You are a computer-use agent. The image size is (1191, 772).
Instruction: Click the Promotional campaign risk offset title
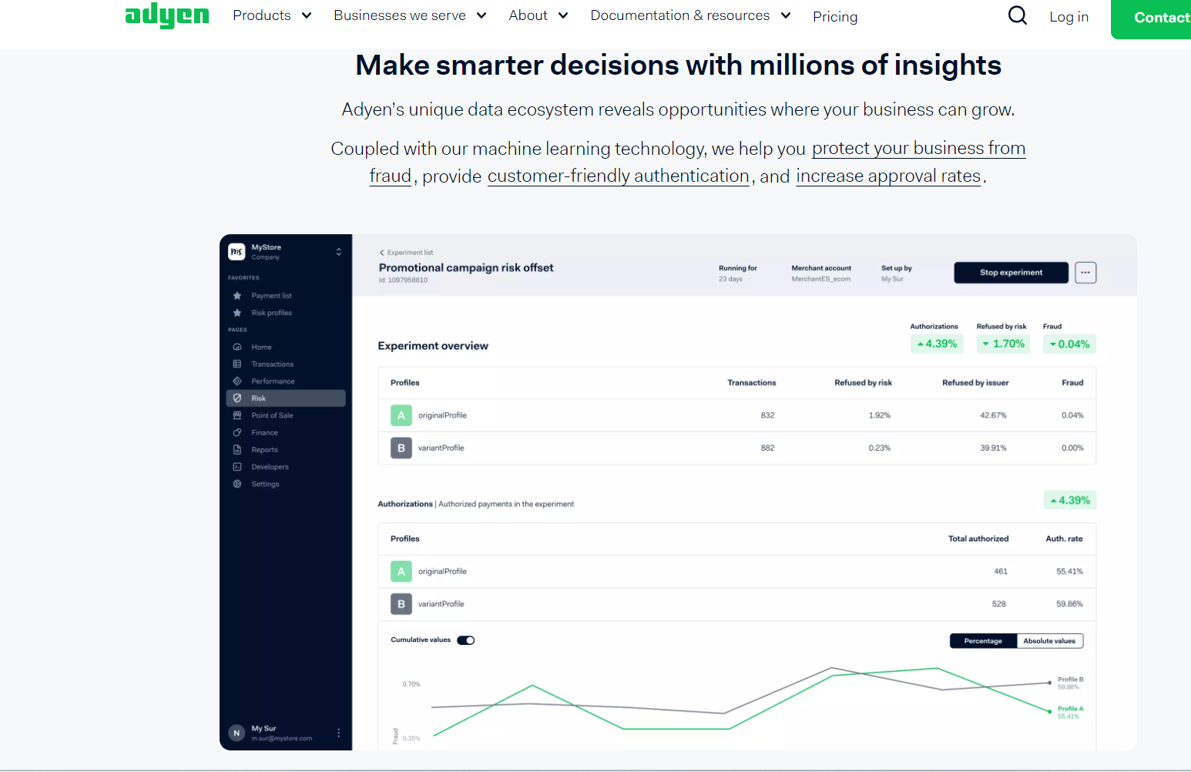466,268
